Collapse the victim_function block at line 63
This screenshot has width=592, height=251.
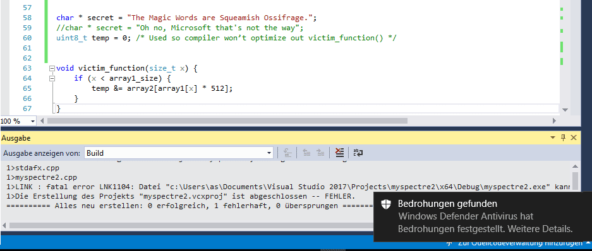52,69
